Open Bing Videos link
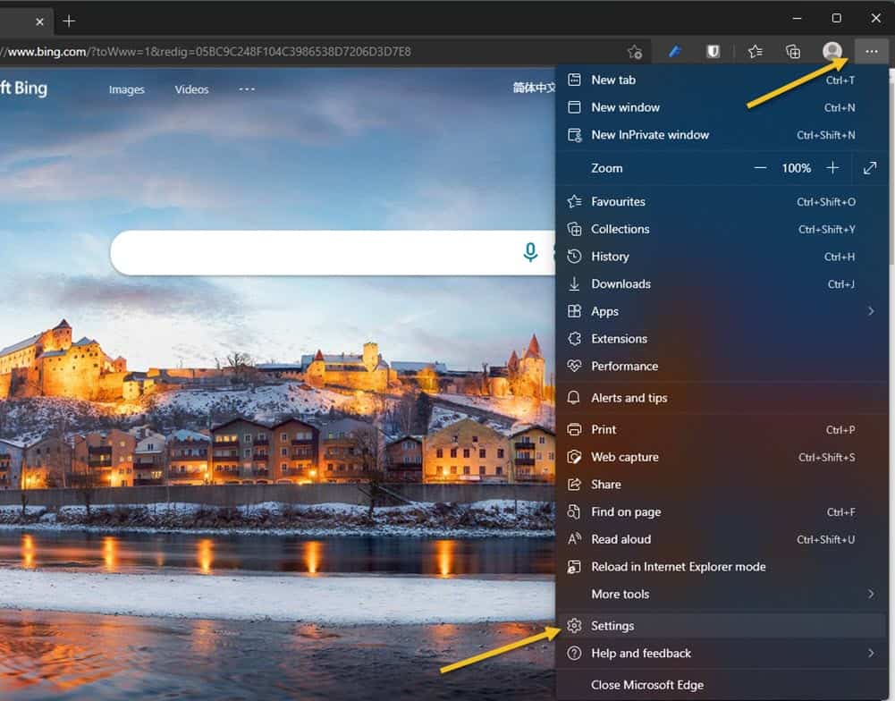This screenshot has width=895, height=701. point(191,89)
